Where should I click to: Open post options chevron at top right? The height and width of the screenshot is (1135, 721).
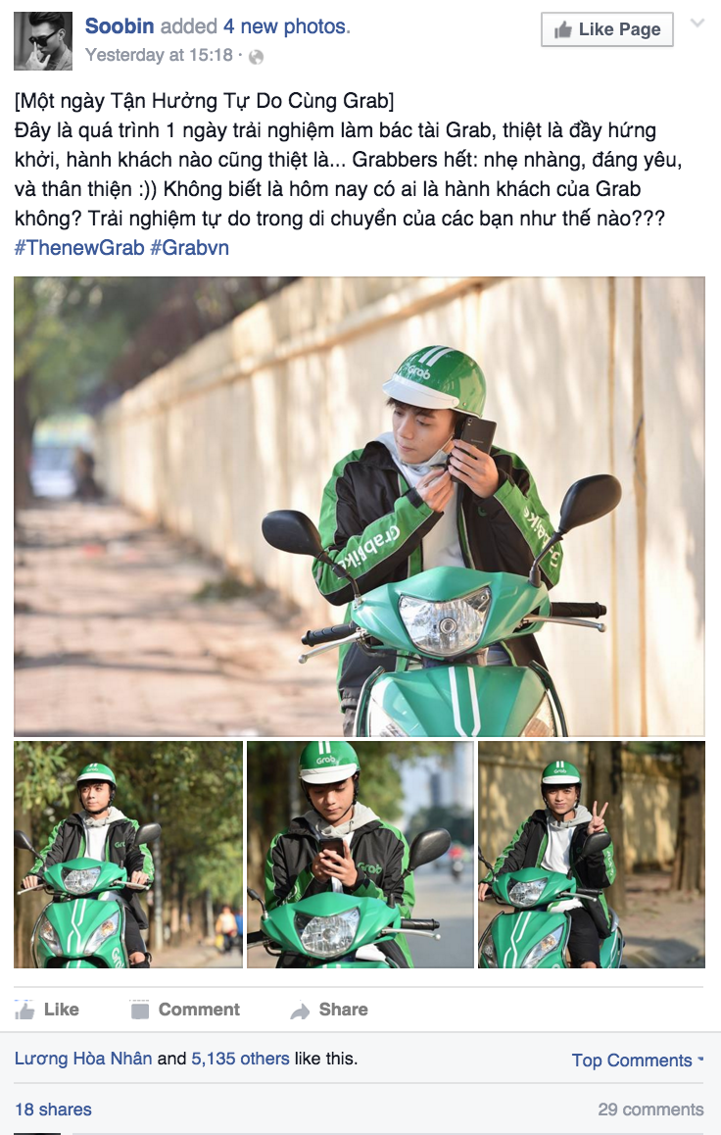pyautogui.click(x=697, y=24)
